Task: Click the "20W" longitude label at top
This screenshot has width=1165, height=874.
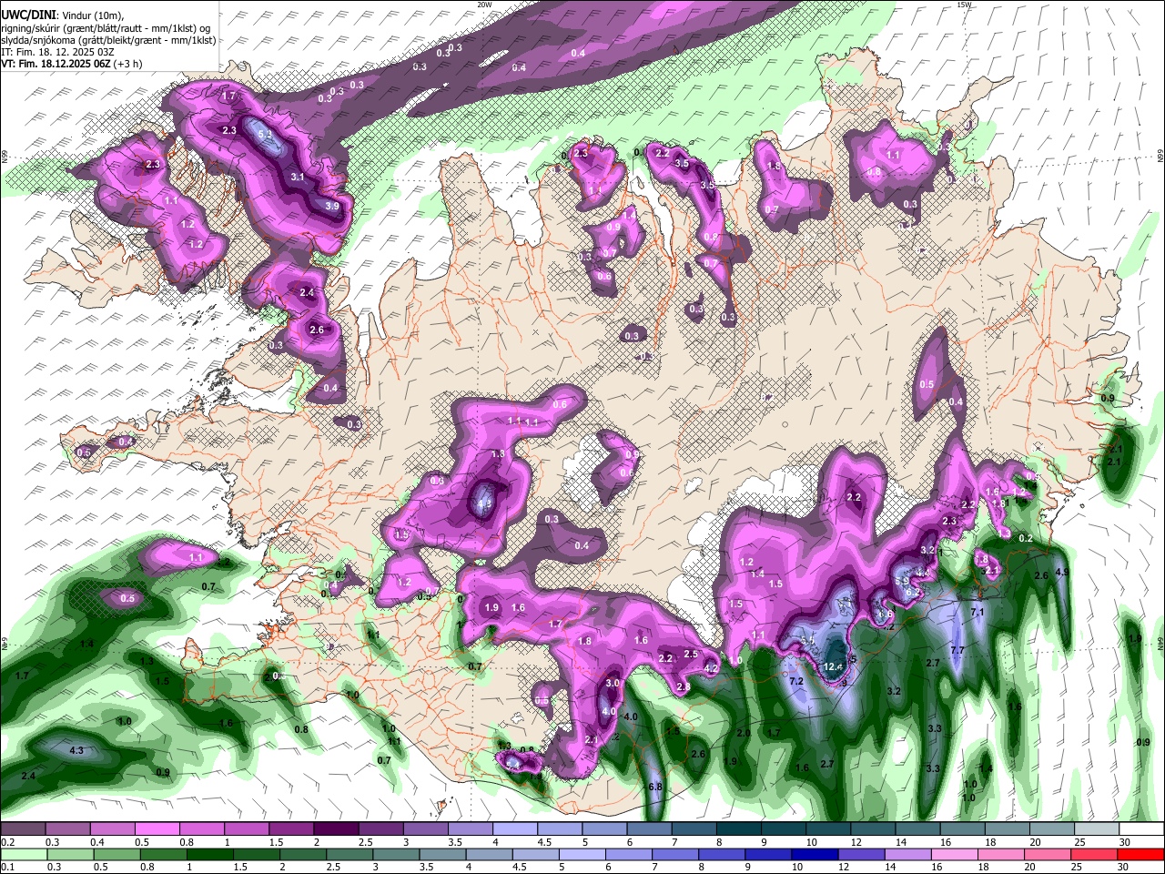Action: click(484, 5)
